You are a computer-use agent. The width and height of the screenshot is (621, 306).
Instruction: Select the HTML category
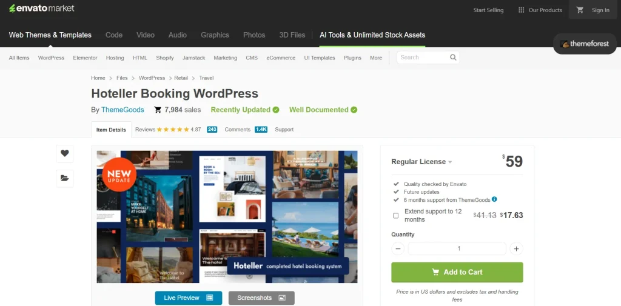[140, 58]
